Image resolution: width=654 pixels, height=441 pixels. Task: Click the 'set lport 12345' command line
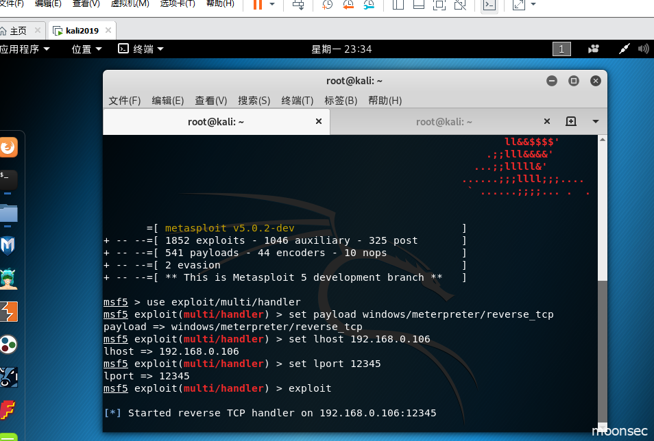pyautogui.click(x=242, y=364)
